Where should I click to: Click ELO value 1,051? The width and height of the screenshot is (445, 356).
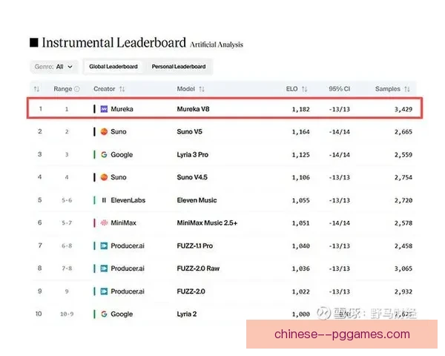(x=301, y=223)
